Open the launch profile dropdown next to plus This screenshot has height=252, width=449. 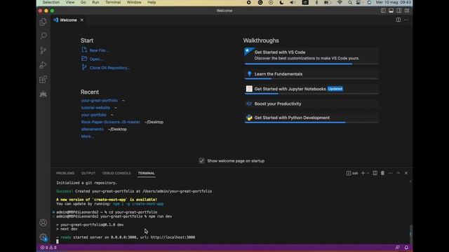(x=368, y=173)
